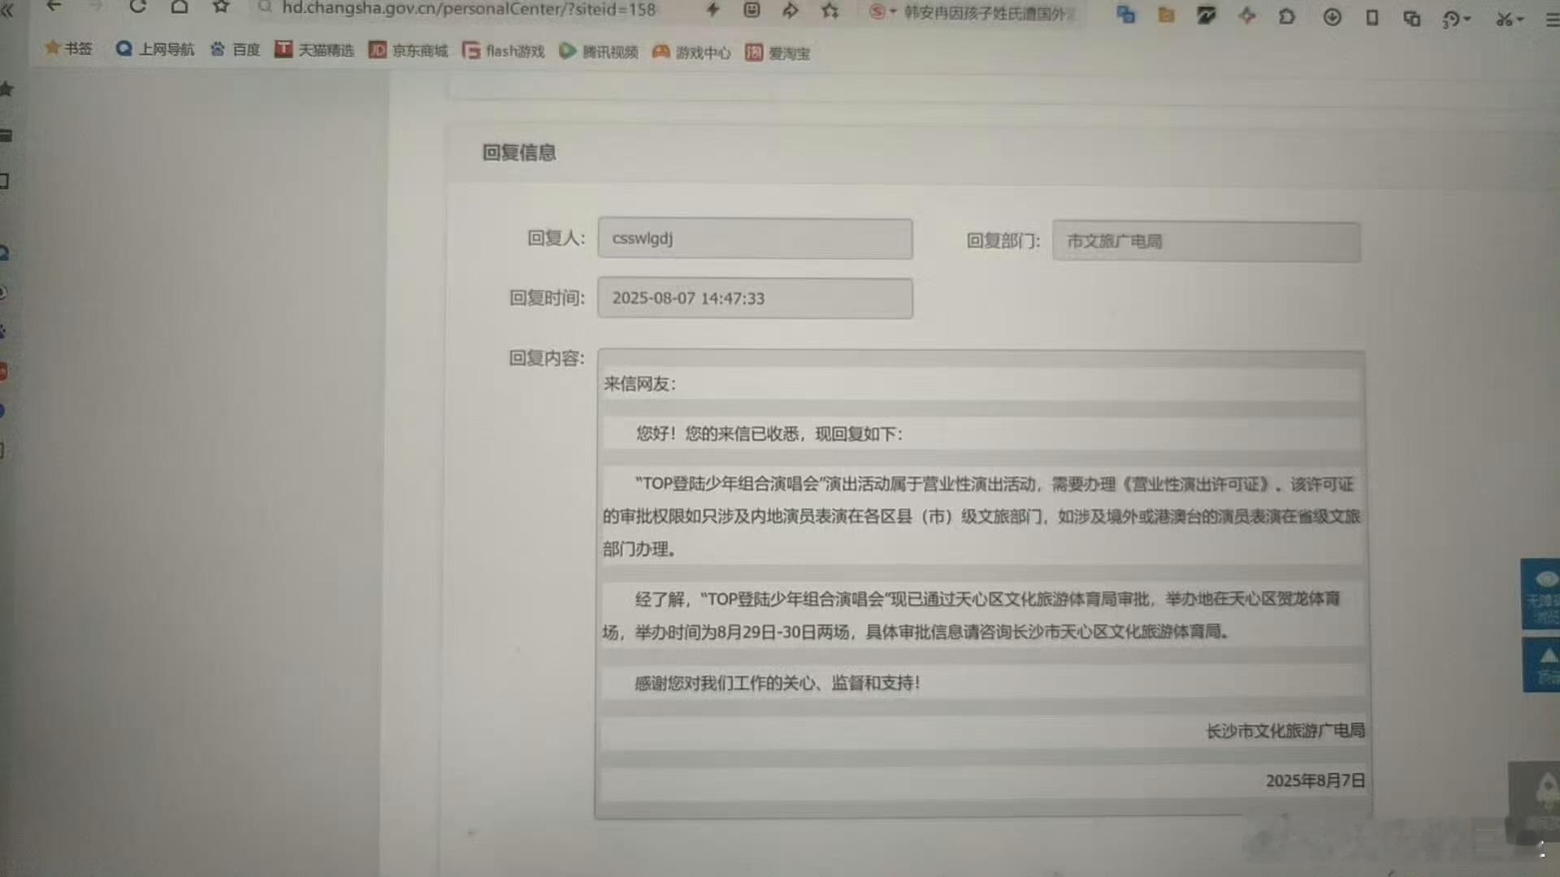Click the 回复部门 field 市文旅广电局
Viewport: 1560px width, 877px height.
click(1206, 241)
